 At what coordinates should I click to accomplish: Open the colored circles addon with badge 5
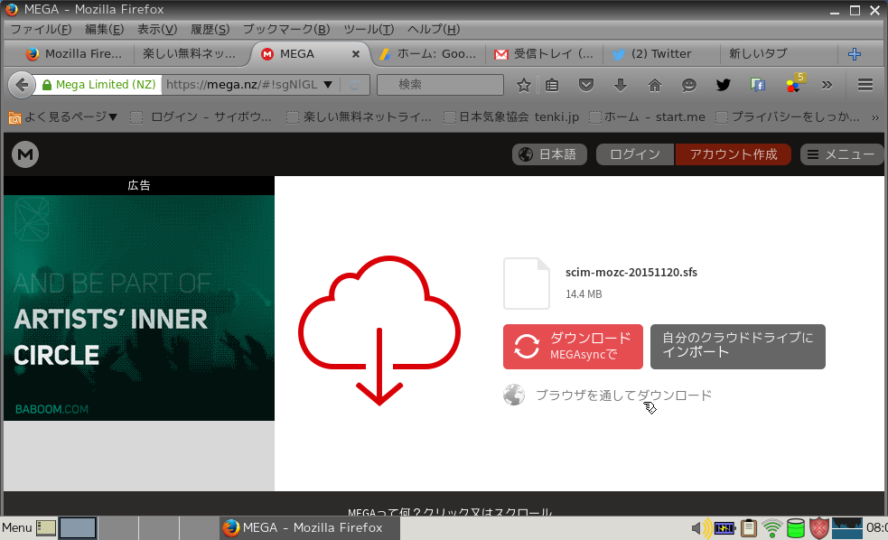point(795,83)
